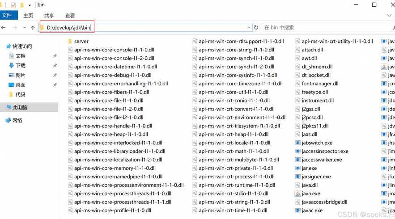Open the recent locations dropdown arrow
This screenshot has width=395, height=219.
pyautogui.click(x=25, y=27)
